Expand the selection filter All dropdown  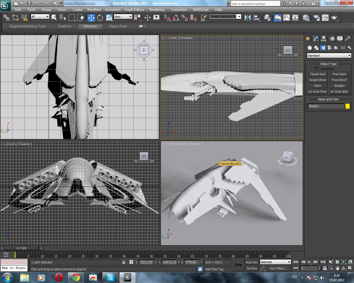click(x=40, y=17)
